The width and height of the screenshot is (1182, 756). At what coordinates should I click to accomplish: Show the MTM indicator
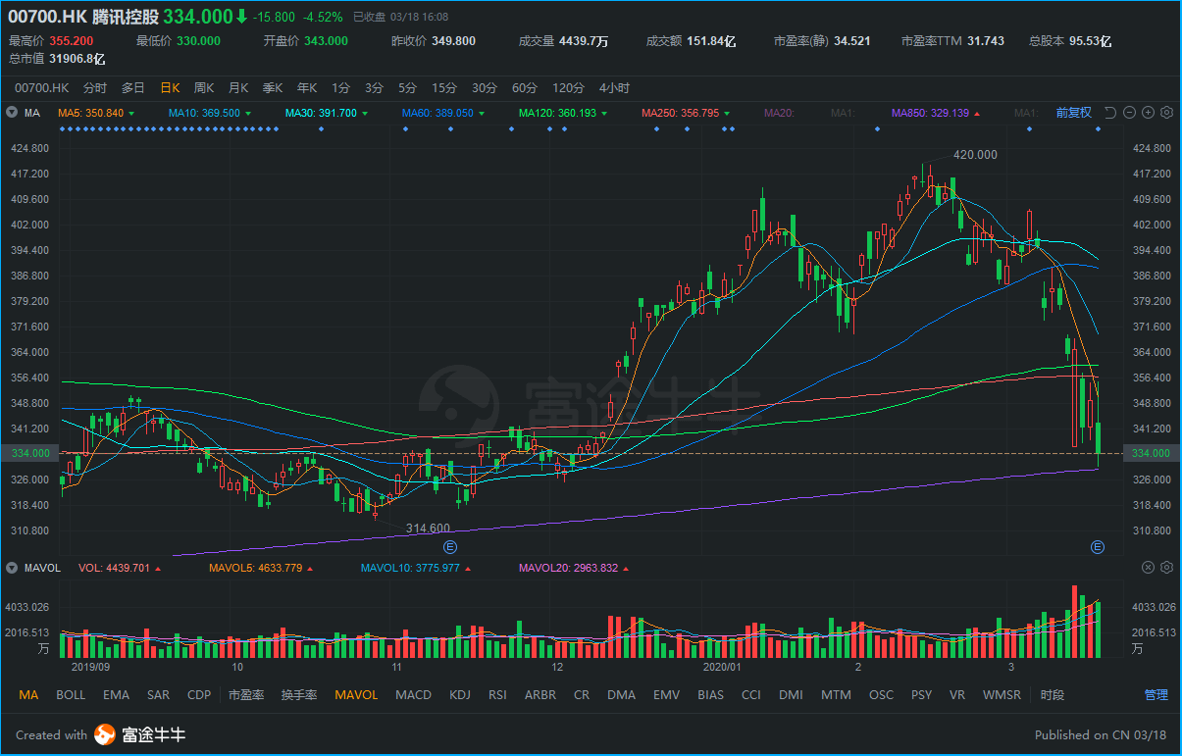click(836, 695)
